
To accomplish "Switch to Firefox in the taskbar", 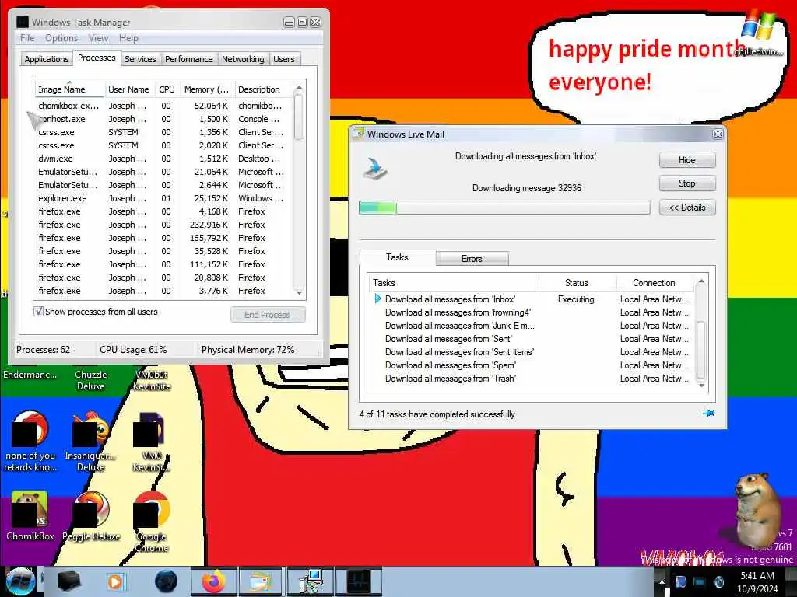I will pyautogui.click(x=213, y=581).
